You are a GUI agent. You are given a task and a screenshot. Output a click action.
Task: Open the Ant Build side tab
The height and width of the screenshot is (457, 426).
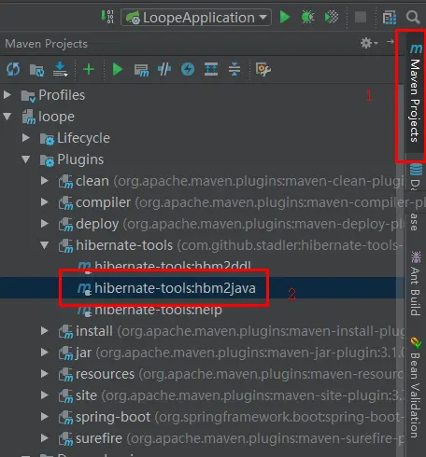[416, 283]
